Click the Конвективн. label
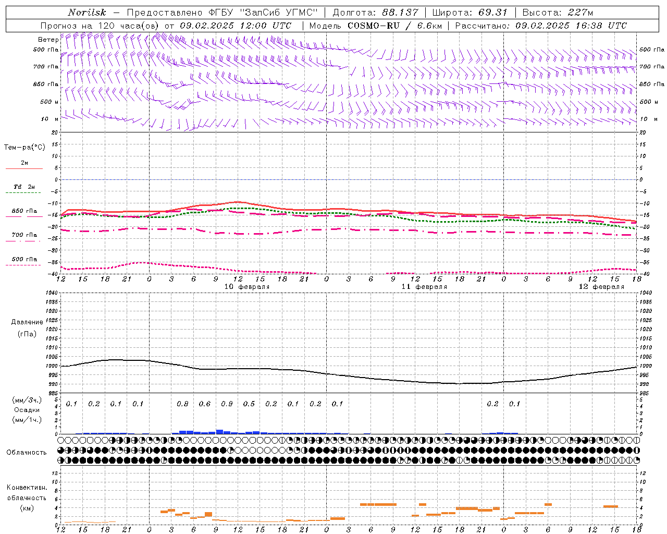The image size is (667, 534). (x=27, y=488)
